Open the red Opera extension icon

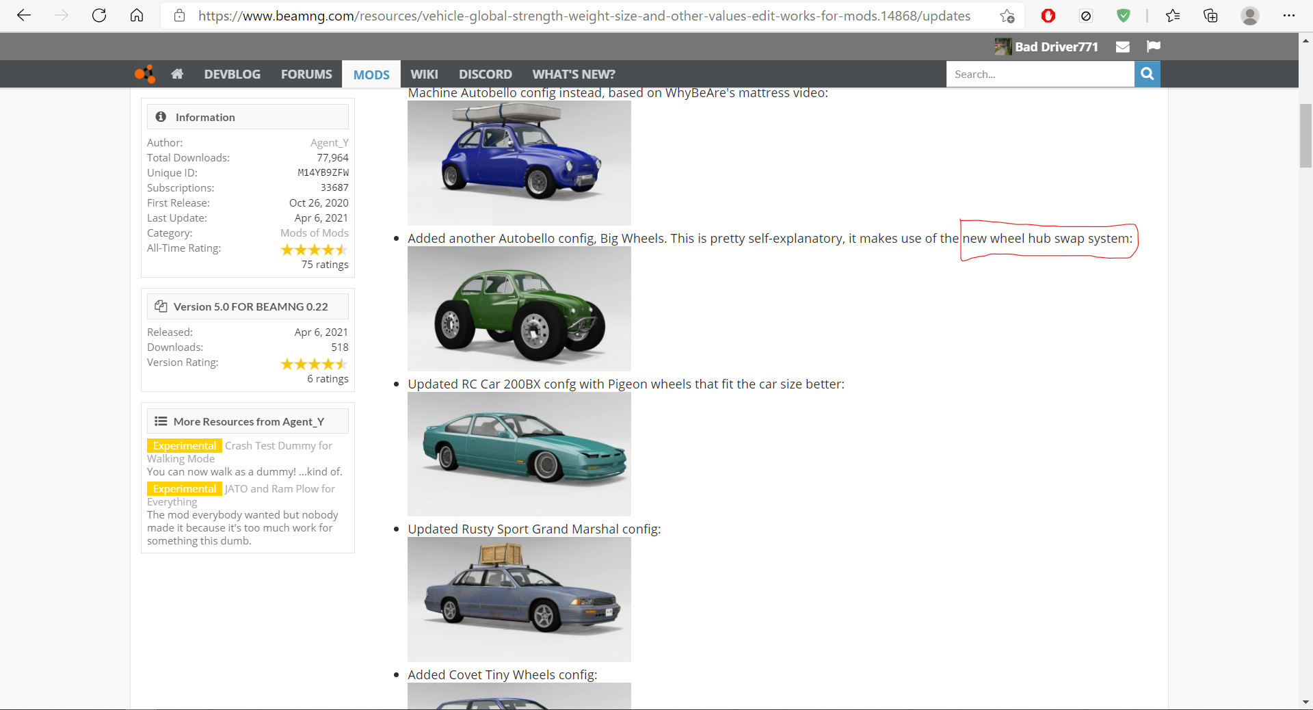point(1048,15)
